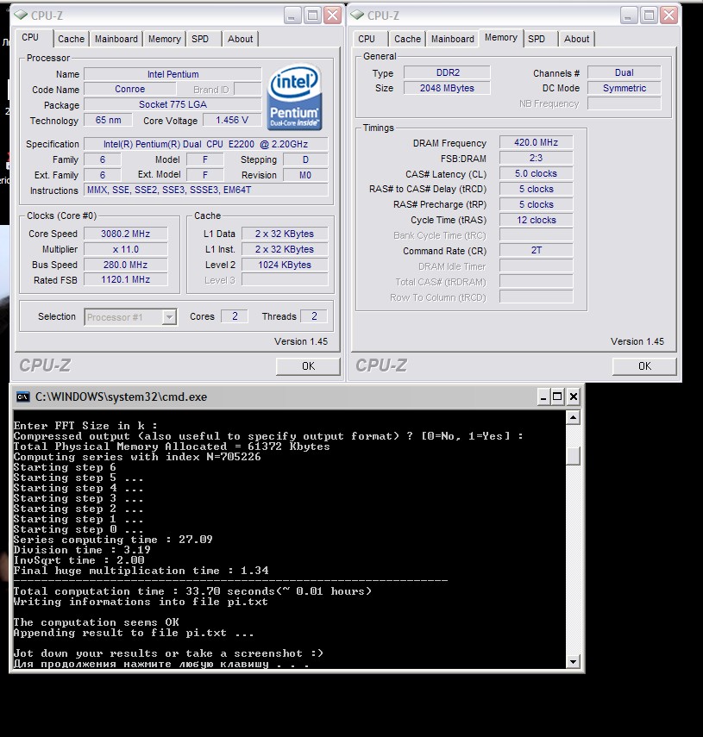Click the Technology value '65 nm'

pos(108,121)
